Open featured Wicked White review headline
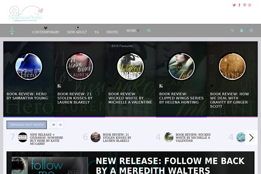This screenshot has width=261, height=174. tap(130, 98)
